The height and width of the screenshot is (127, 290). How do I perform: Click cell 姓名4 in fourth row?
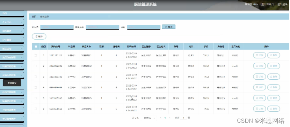191,87
